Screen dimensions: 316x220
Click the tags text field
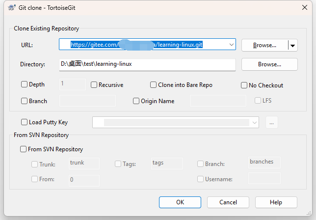[x=167, y=164]
